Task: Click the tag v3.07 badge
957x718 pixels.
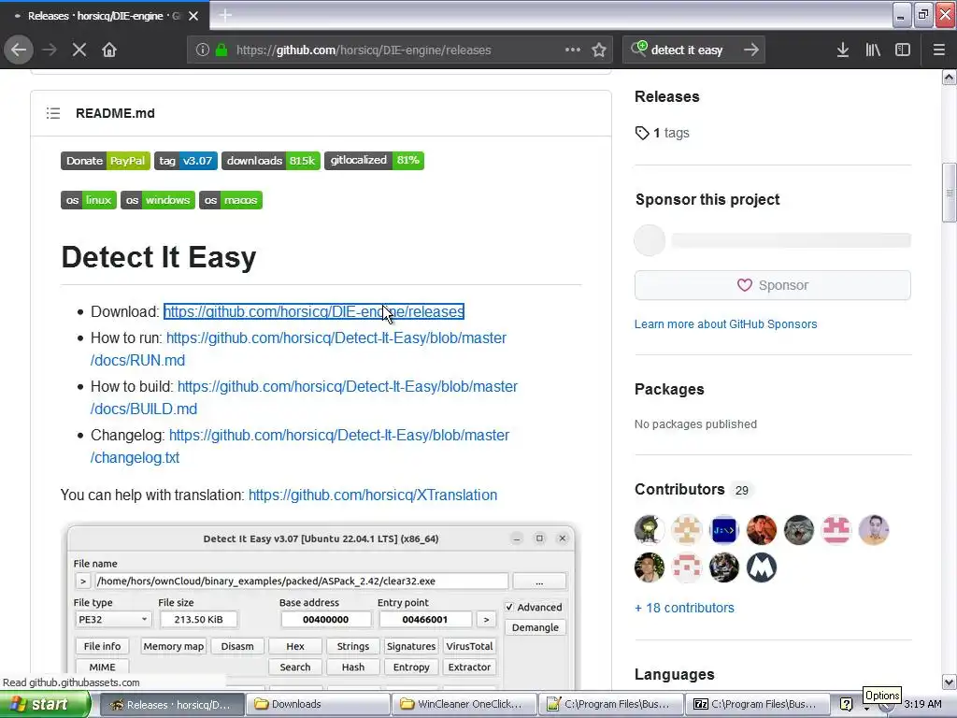Action: coord(186,161)
